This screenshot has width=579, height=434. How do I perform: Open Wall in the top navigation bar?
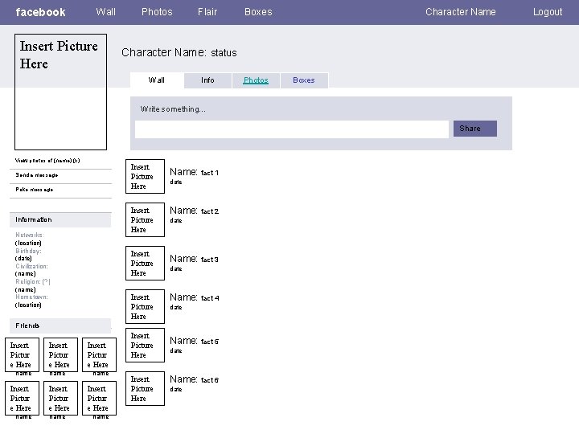[106, 12]
